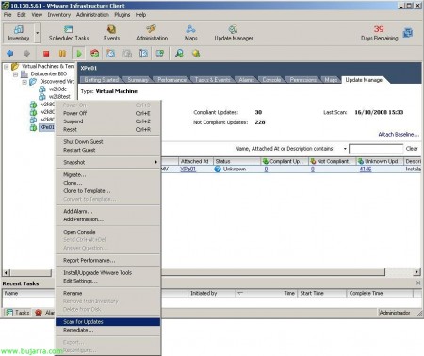Click the evaluation license icon at top right

coord(408,33)
